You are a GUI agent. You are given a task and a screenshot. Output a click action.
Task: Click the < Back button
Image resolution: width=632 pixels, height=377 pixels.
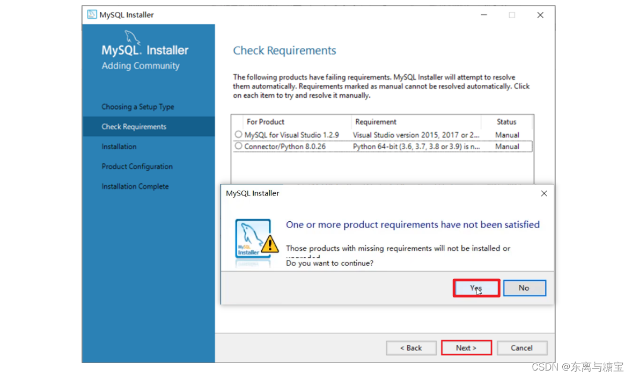[x=411, y=347]
